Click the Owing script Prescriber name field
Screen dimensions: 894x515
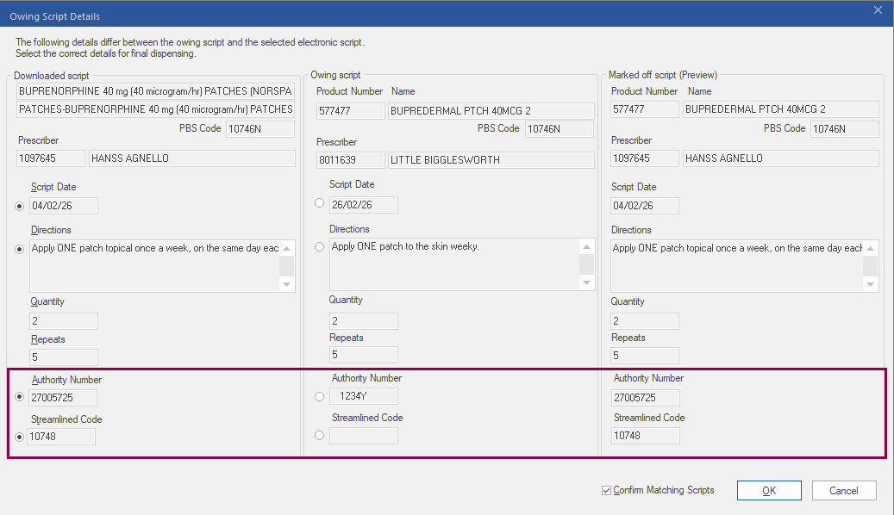coord(491,160)
